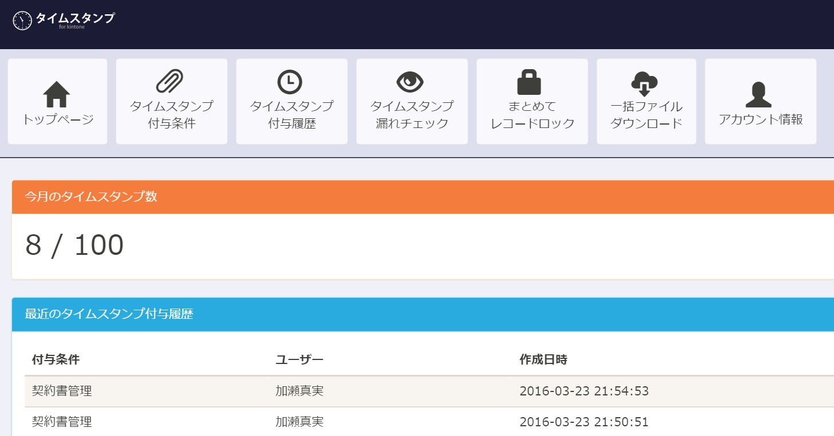The image size is (834, 436).
Task: Click the cloud download icon
Action: point(645,84)
